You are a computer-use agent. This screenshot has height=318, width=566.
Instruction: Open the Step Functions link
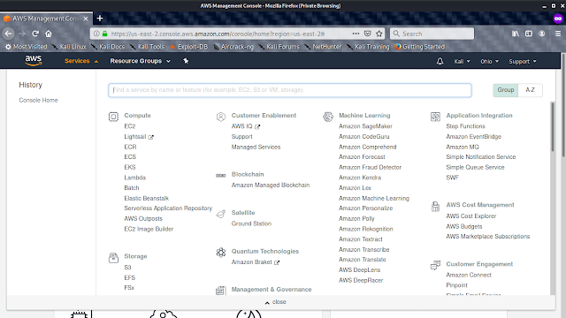point(465,126)
